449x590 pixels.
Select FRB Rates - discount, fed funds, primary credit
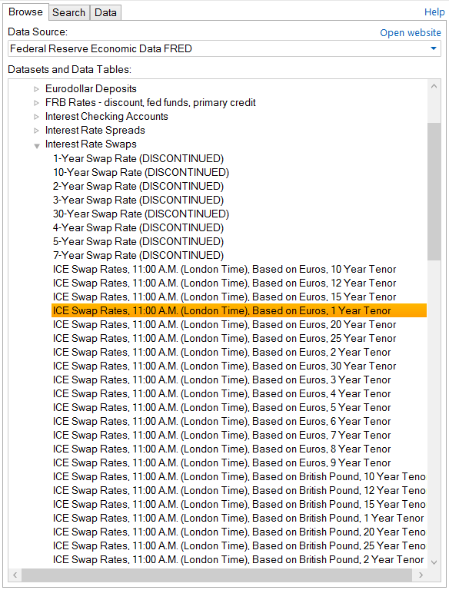click(x=150, y=103)
